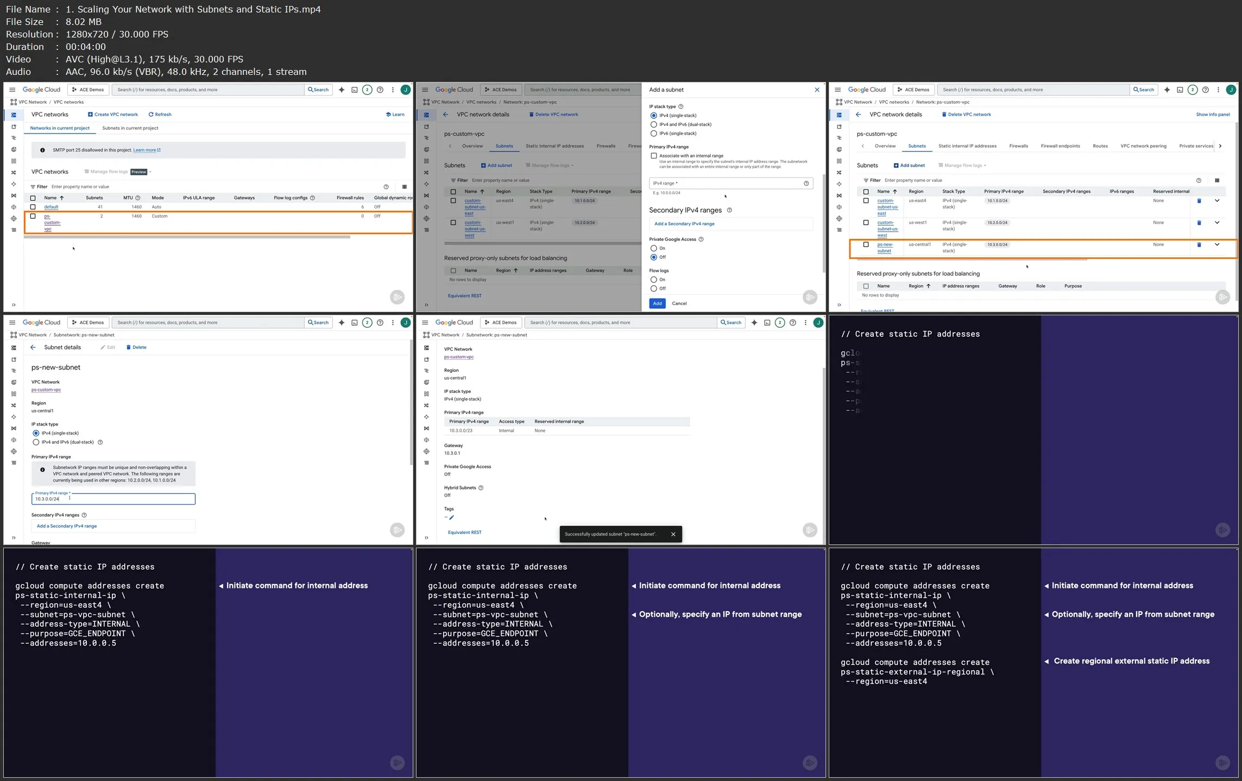Screen dimensions: 1242x781
Task: Delete the ps-new-subnet row using trash icon
Action: 1199,245
